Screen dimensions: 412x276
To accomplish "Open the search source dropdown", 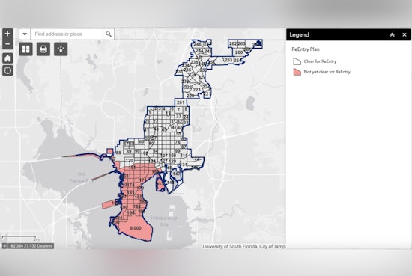I will tap(25, 34).
